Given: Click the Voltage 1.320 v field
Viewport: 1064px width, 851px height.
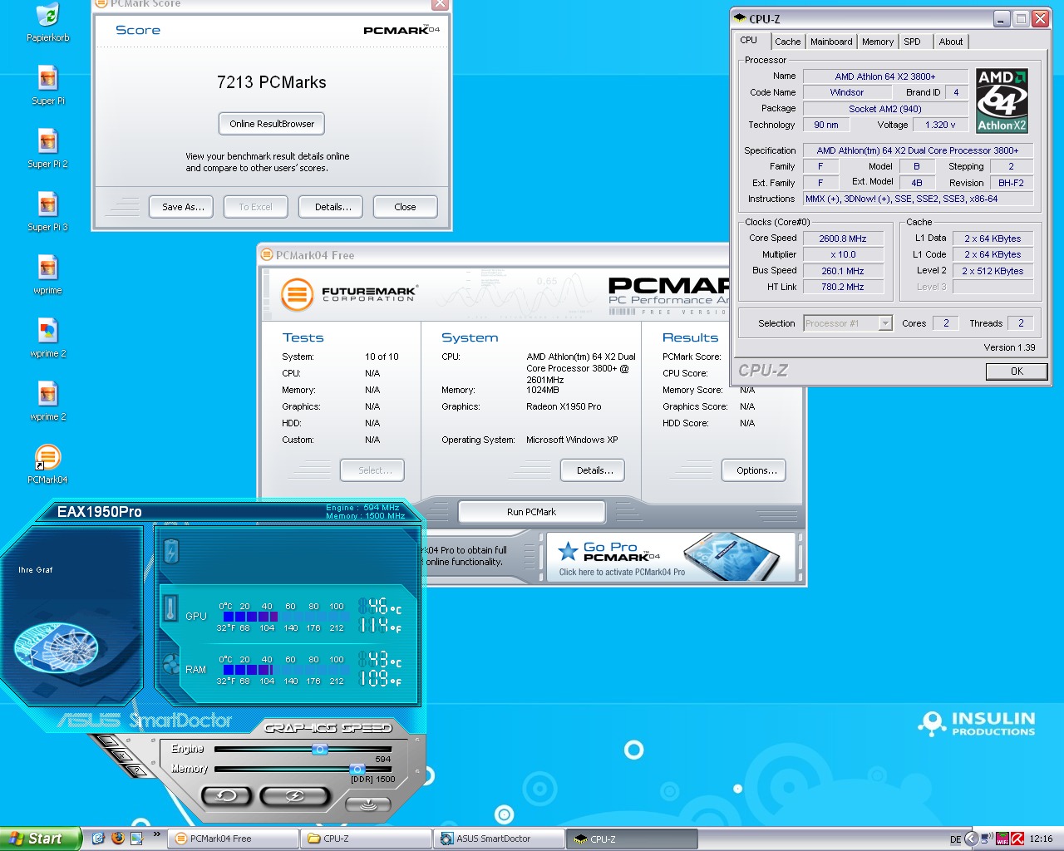Looking at the screenshot, I should point(939,125).
